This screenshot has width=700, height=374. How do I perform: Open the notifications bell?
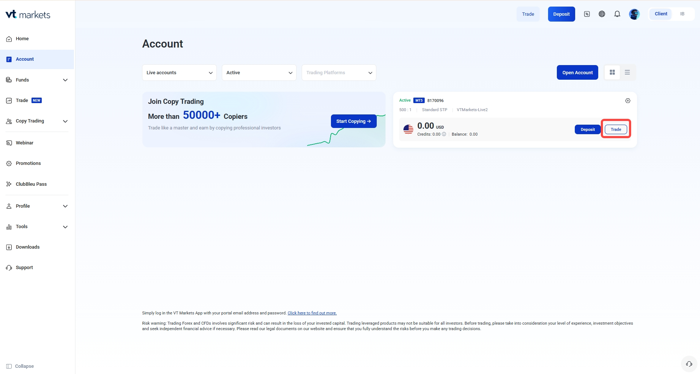tap(617, 14)
